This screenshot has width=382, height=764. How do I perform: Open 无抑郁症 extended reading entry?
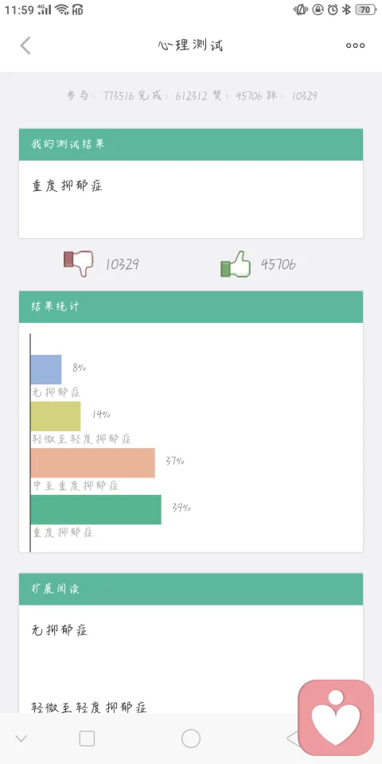point(60,630)
